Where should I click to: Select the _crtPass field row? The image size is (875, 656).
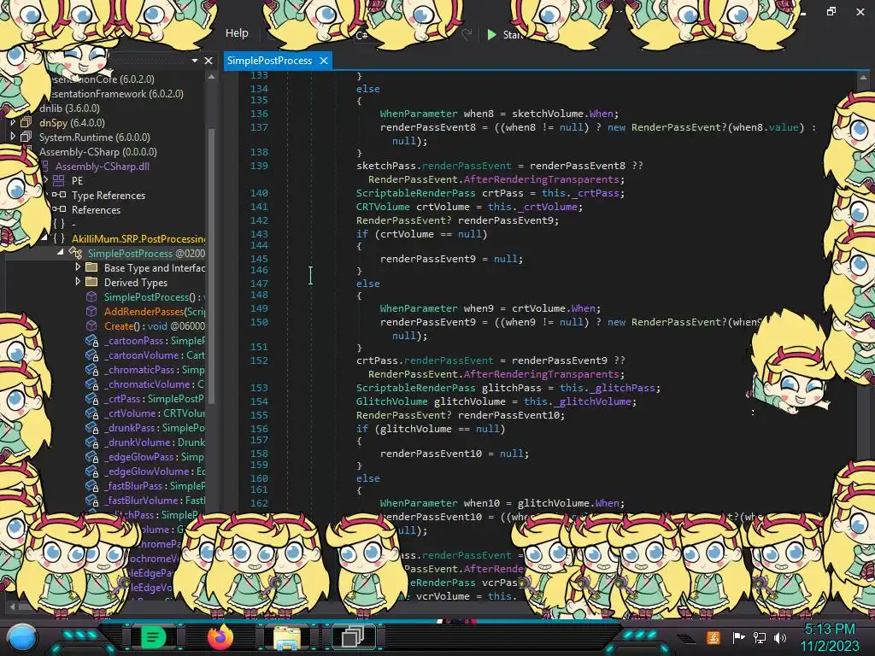click(x=155, y=398)
